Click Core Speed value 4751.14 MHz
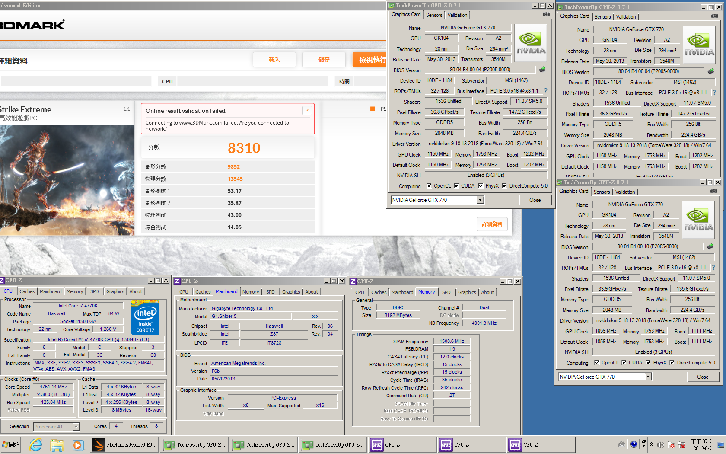This screenshot has height=454, width=726. click(54, 387)
